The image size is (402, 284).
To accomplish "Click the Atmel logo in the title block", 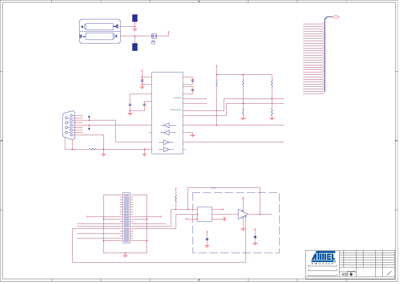I will pos(323,257).
